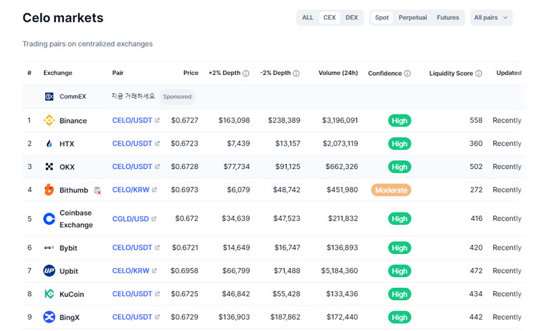Select the Spot market type
Viewport: 533px width, 331px height.
382,18
